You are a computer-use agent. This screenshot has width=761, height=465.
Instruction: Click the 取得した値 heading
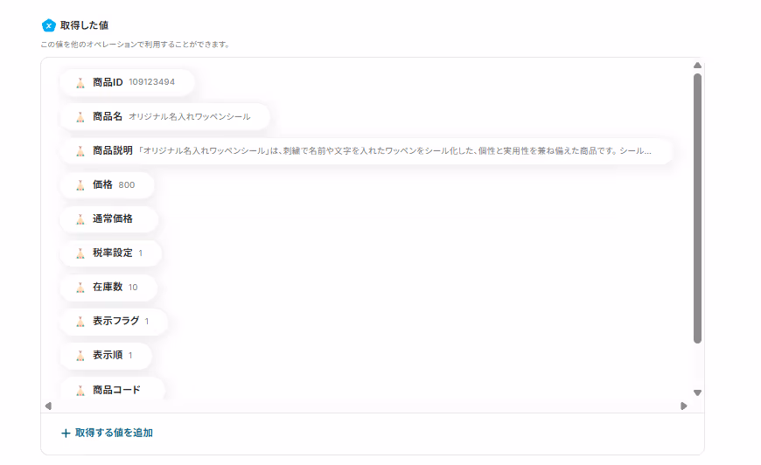[85, 25]
